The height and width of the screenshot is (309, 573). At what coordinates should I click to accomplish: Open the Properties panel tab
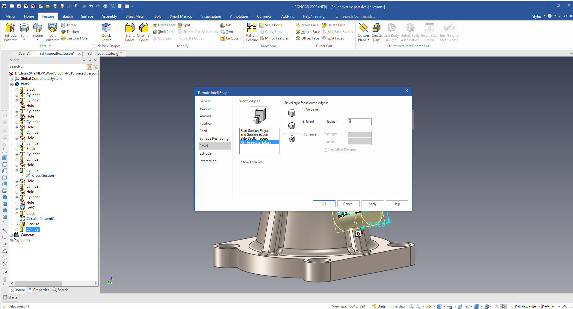(39, 290)
